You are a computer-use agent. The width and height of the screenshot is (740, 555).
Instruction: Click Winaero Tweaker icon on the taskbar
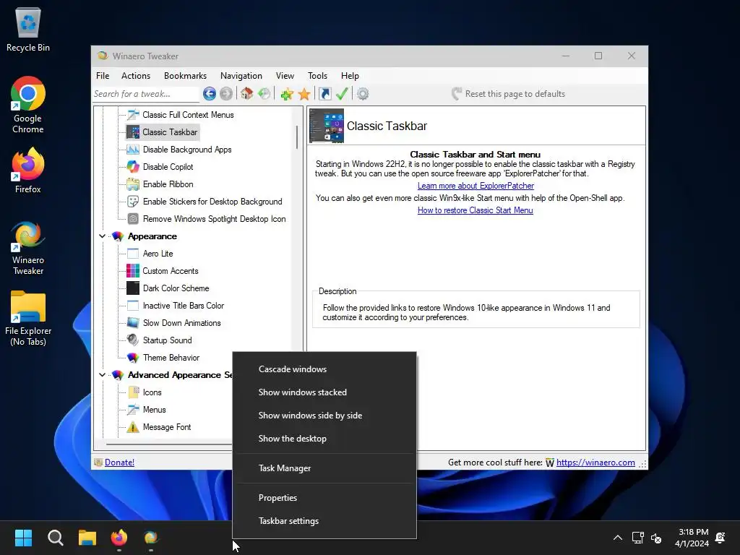coord(151,538)
